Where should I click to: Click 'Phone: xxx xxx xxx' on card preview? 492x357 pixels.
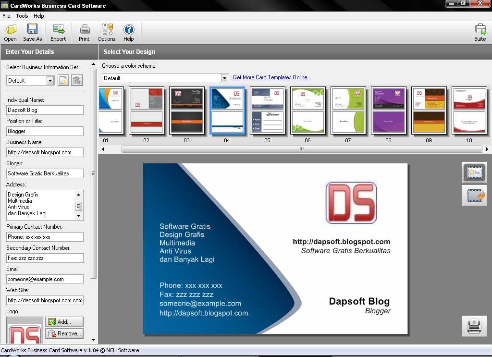click(x=191, y=285)
